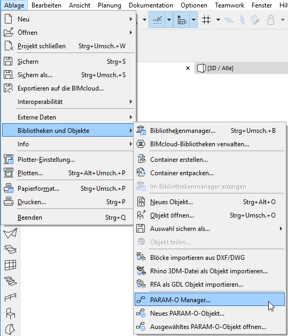Select the Shell tool icon
288x336 pixels.
pyautogui.click(x=10, y=233)
